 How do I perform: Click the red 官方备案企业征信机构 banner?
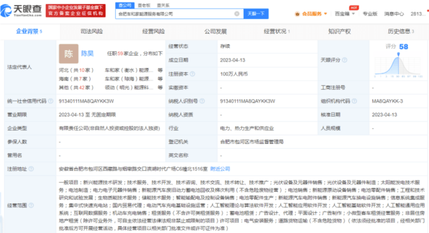(x=75, y=10)
